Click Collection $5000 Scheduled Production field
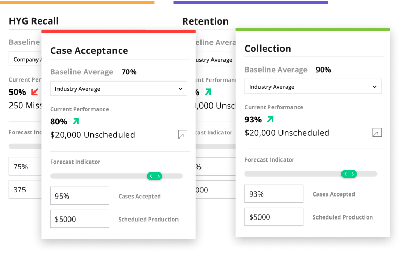The height and width of the screenshot is (253, 401). tap(274, 217)
